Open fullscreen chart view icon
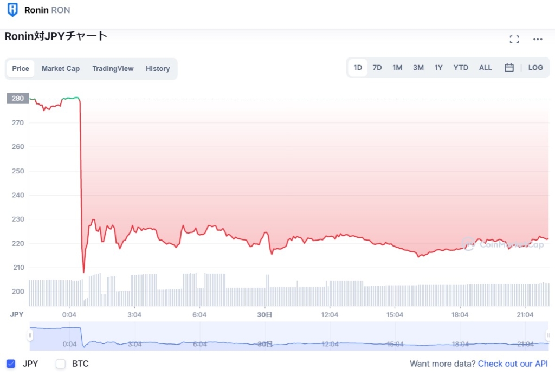The image size is (555, 376). [514, 39]
